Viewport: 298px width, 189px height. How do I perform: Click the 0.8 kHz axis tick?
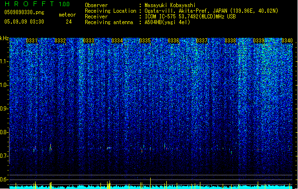pyautogui.click(x=4, y=132)
